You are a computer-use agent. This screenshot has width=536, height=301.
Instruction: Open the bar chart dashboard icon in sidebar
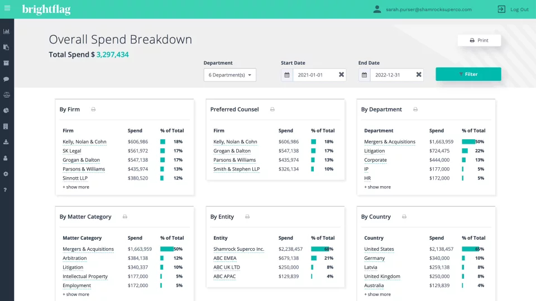pos(6,31)
